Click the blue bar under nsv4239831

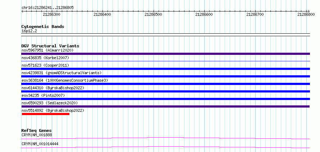[165, 76]
